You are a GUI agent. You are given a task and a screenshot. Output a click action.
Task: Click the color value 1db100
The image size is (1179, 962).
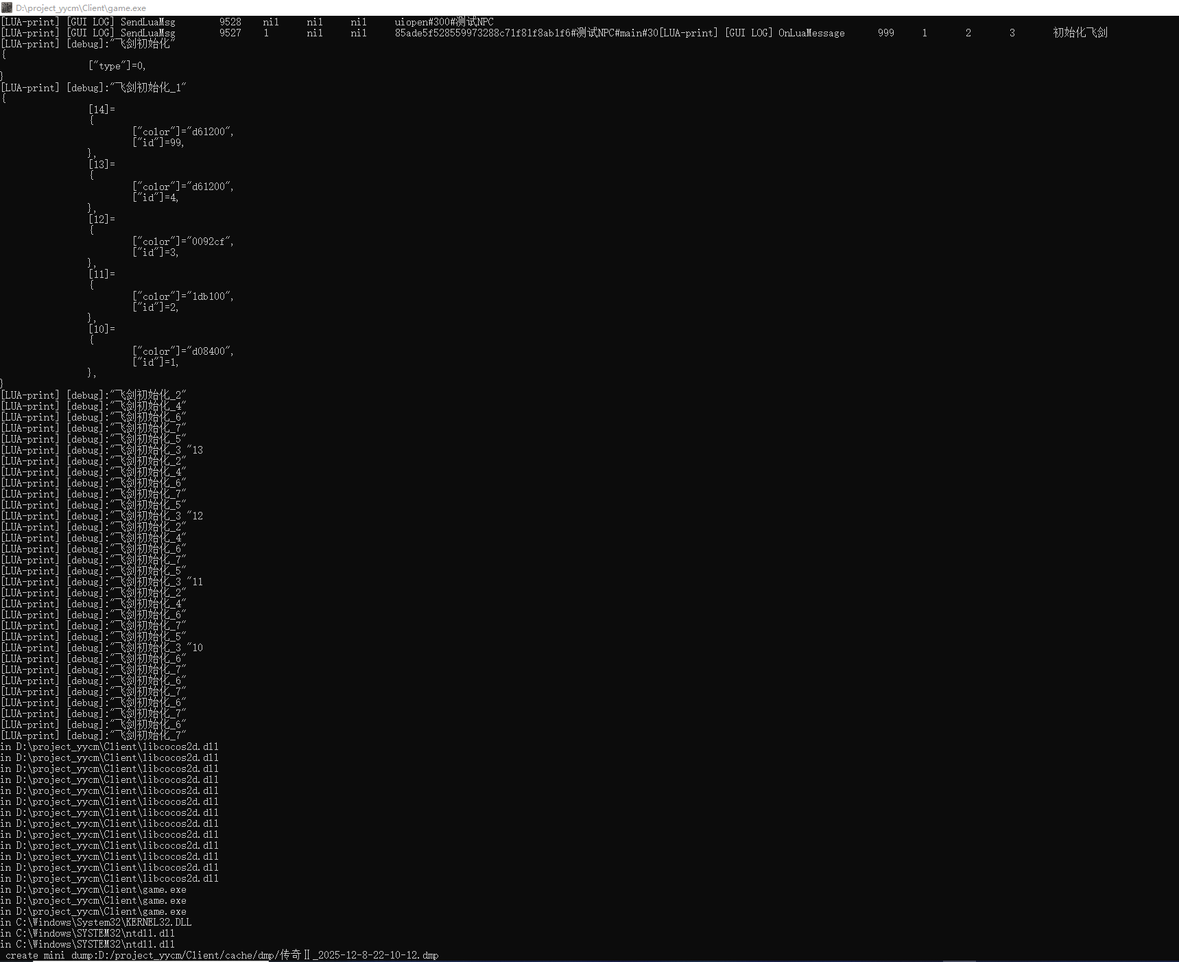pyautogui.click(x=209, y=296)
